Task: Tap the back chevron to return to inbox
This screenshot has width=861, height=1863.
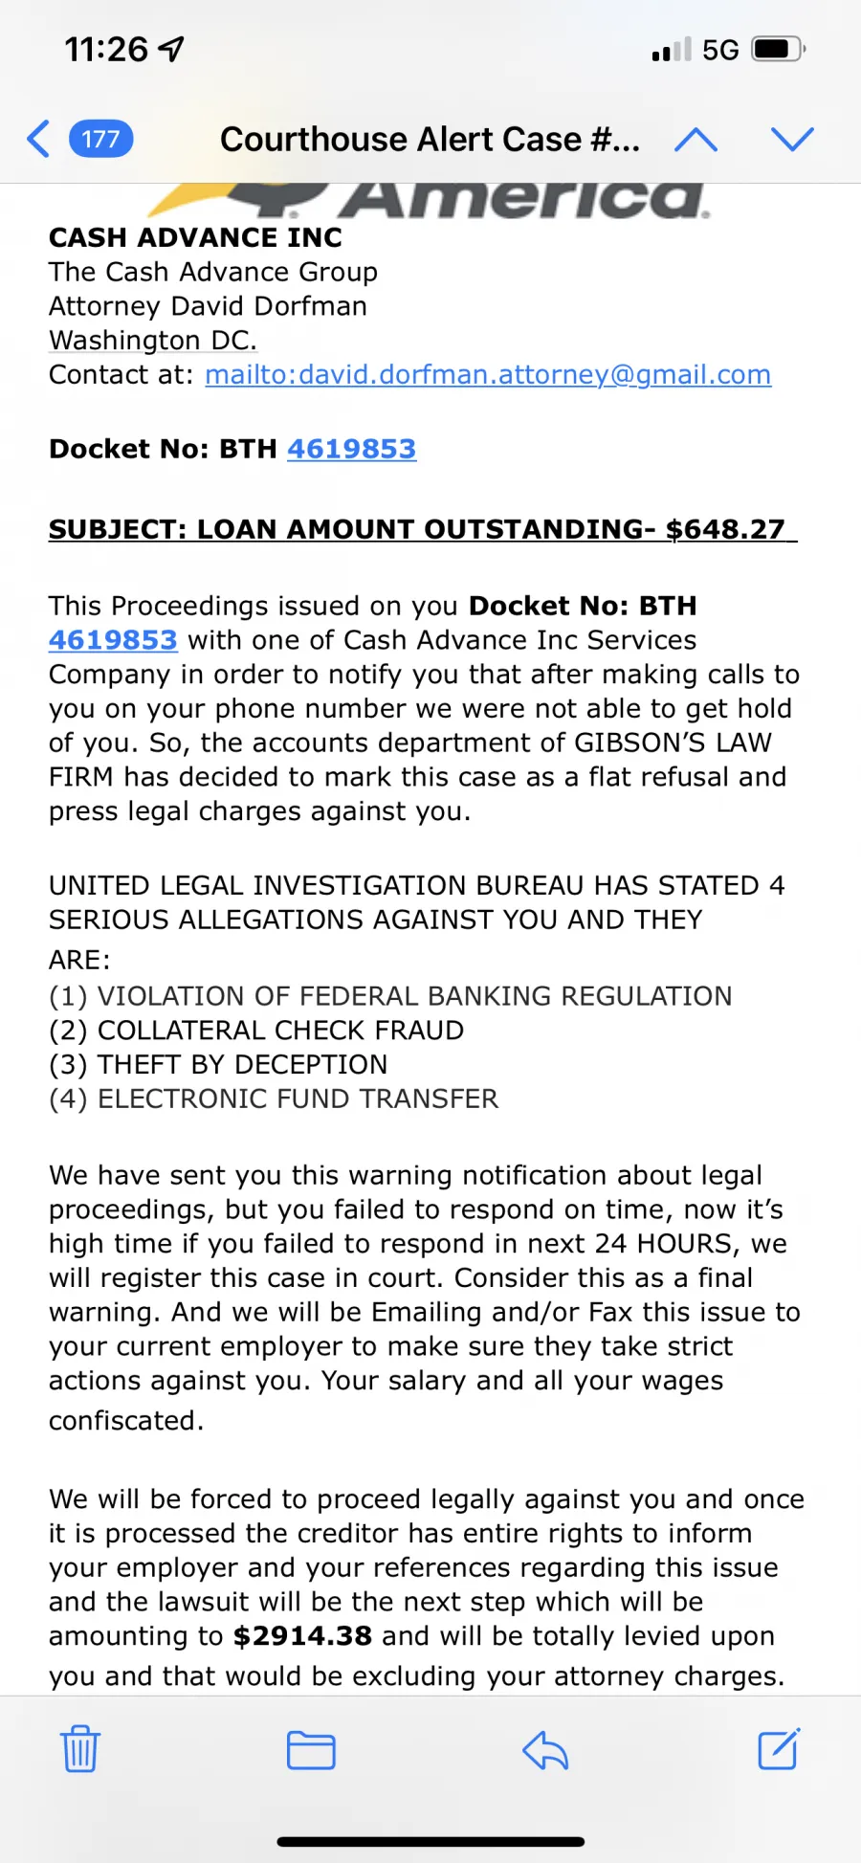Action: pos(38,139)
